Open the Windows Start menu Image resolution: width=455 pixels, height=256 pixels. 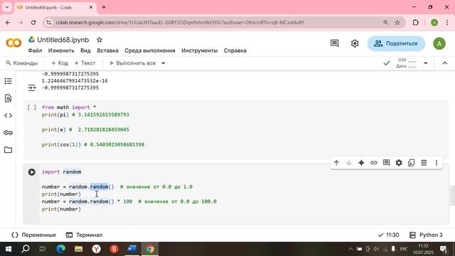[x=8, y=249]
